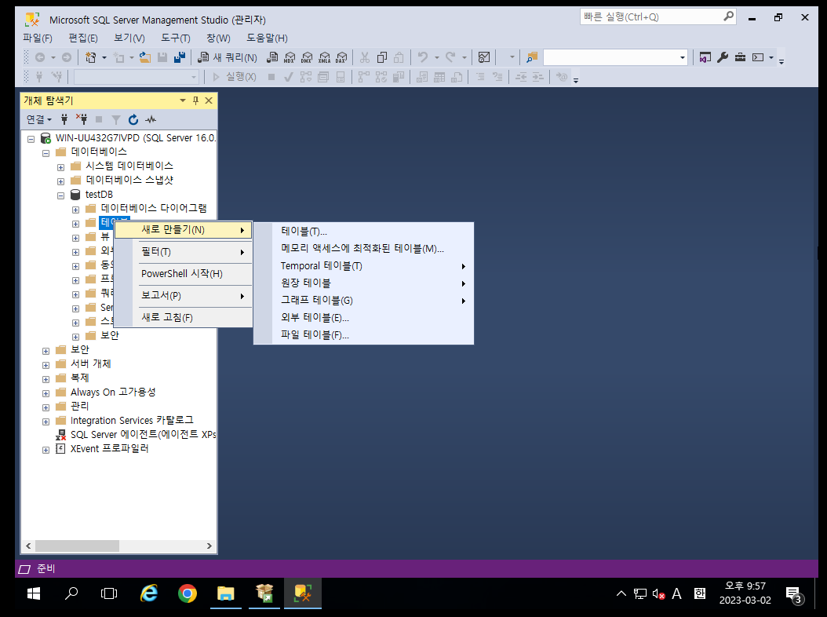Close the Object Explorer panel

pyautogui.click(x=209, y=100)
